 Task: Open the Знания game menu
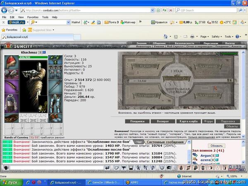point(141,43)
